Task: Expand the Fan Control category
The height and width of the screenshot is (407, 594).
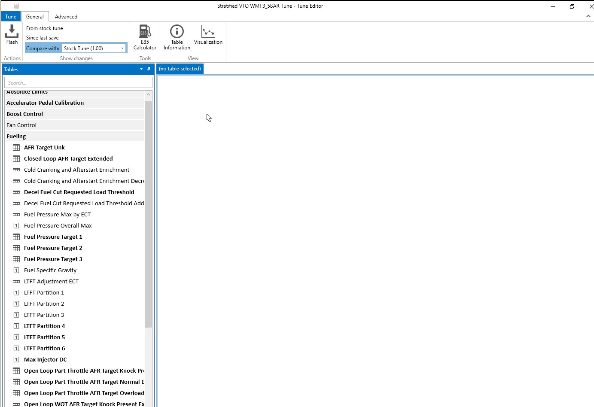Action: (75, 125)
